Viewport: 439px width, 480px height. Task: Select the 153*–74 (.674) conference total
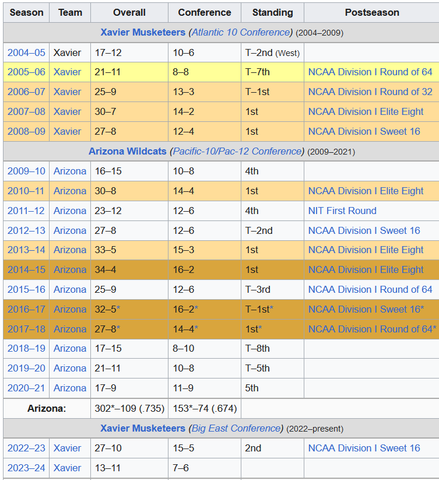point(205,408)
